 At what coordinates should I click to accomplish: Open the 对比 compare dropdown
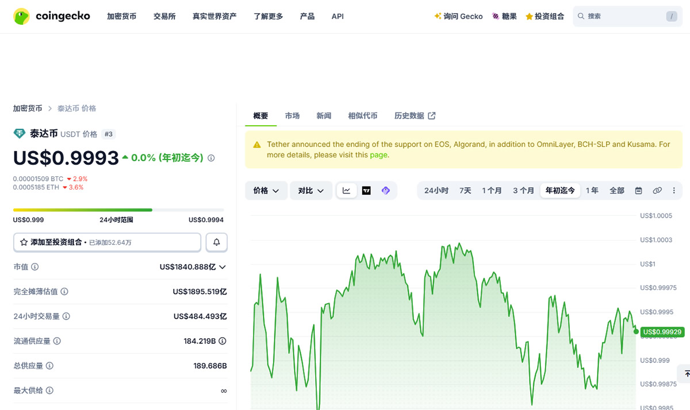pyautogui.click(x=311, y=191)
